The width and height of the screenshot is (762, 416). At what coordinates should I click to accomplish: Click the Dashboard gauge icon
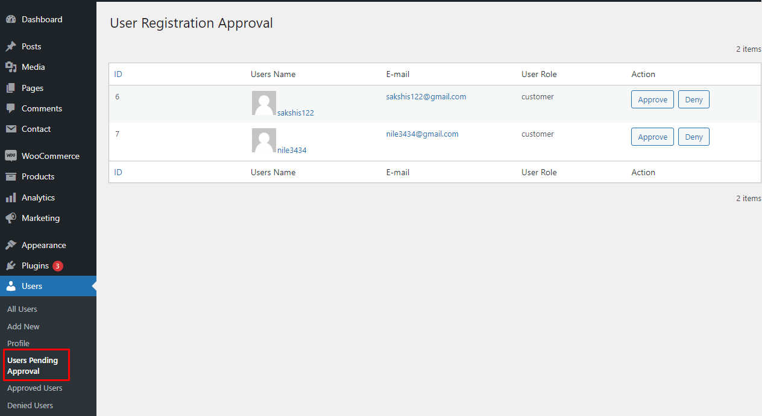pyautogui.click(x=11, y=19)
